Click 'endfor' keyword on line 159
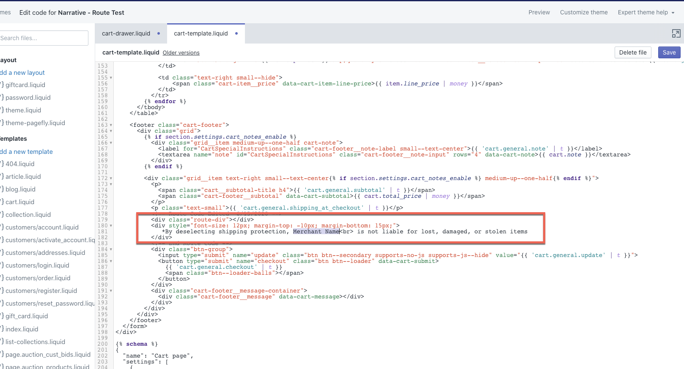 165,101
